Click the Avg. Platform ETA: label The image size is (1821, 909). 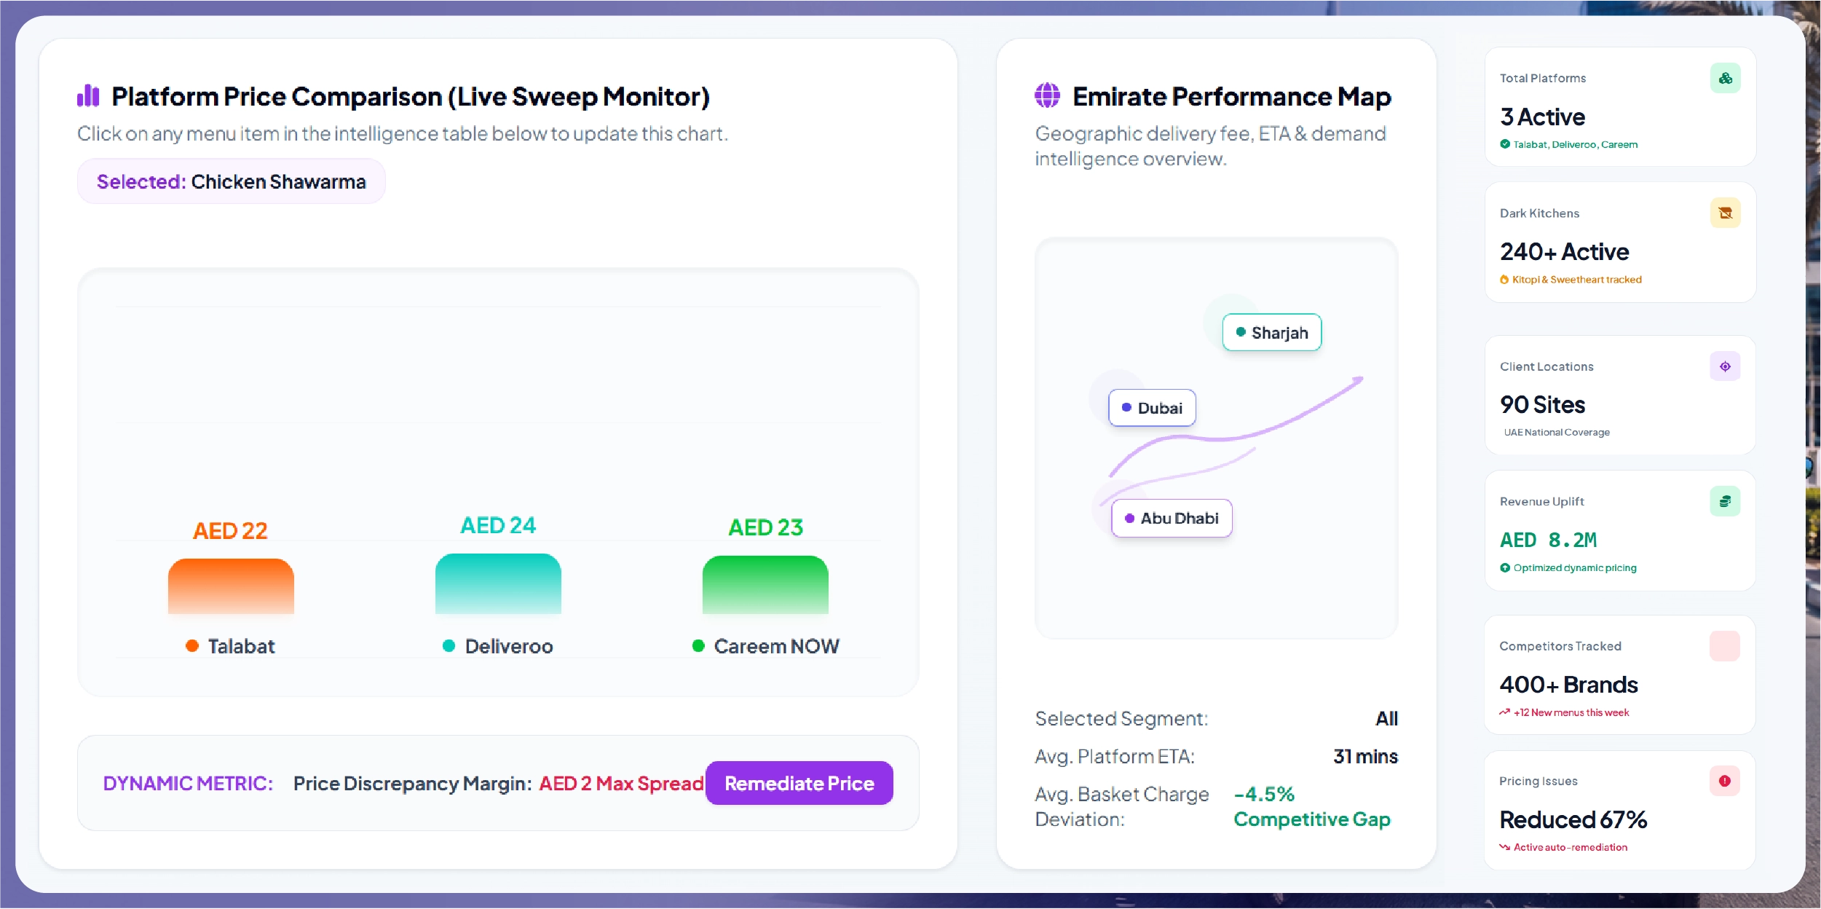point(1115,756)
